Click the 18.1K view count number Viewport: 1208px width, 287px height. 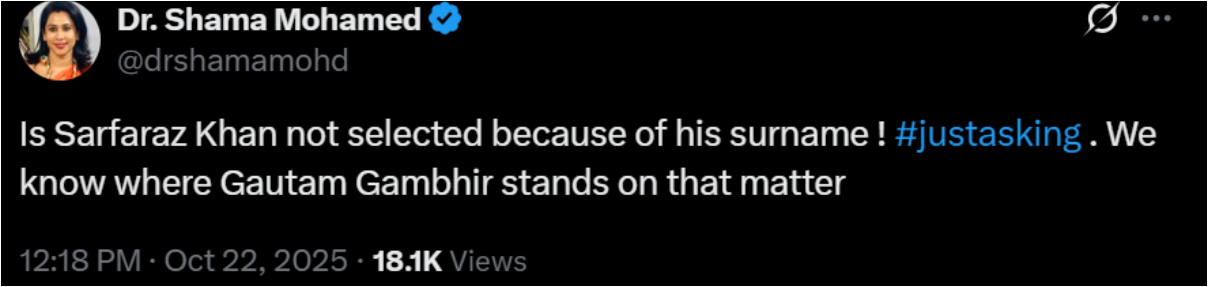click(x=407, y=261)
